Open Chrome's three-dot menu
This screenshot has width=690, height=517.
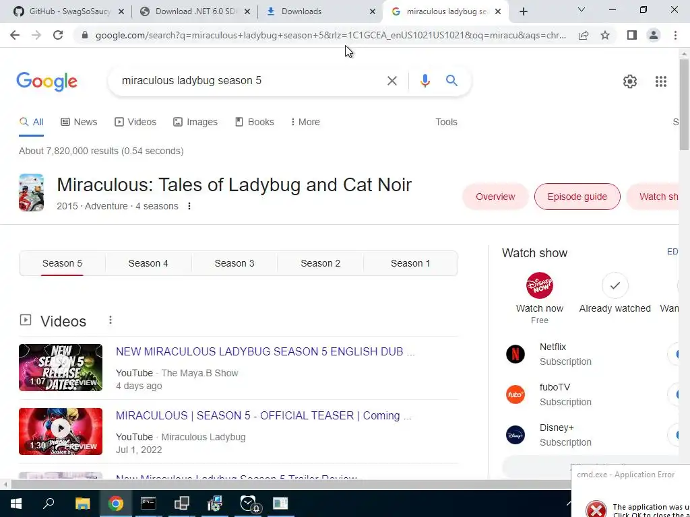click(x=675, y=35)
